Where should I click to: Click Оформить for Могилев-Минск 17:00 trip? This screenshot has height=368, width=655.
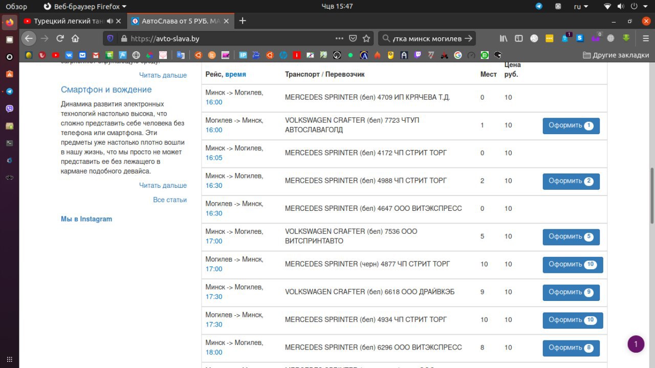click(573, 265)
